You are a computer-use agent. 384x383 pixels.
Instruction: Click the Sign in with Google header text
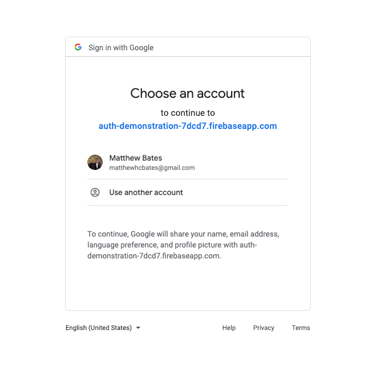point(121,48)
